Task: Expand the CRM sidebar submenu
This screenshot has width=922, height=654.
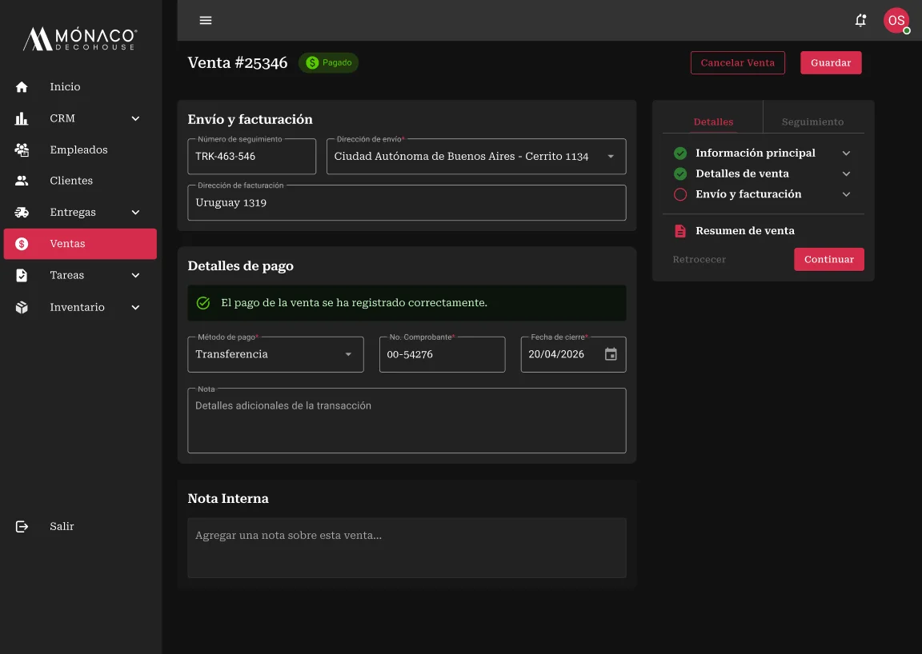Action: [135, 118]
